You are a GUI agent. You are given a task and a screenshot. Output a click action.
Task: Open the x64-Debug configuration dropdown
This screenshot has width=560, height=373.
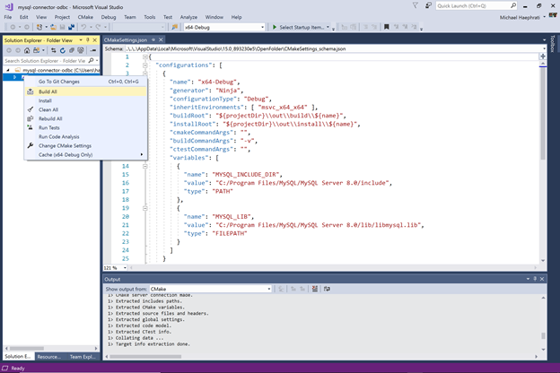(262, 27)
